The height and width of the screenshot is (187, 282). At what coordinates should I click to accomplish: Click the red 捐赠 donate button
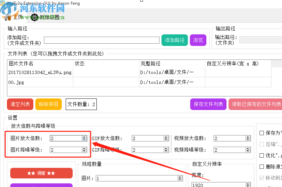click(41, 173)
